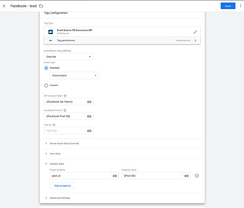Image resolution: width=244 pixels, height=208 pixels.
Task: Click into the Test ID field
Action: pos(65,131)
